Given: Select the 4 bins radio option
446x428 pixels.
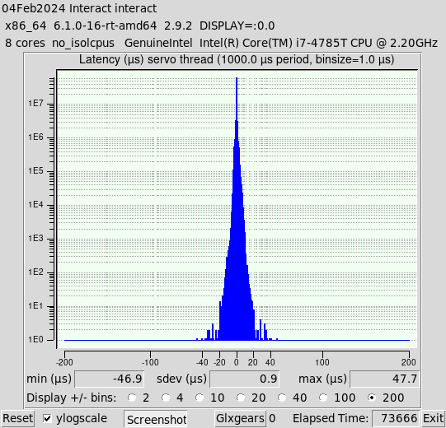Looking at the screenshot, I should pyautogui.click(x=166, y=398).
